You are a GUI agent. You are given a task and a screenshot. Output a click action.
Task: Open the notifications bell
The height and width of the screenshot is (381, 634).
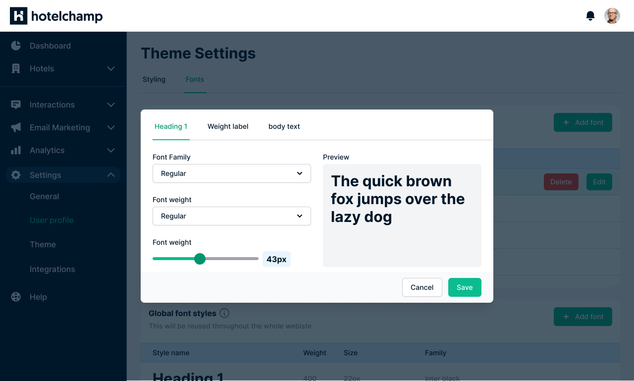point(590,16)
